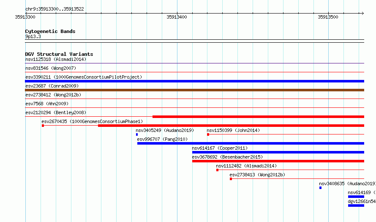The image size is (376, 222).
Task: Click the brown esv23687 variant bar
Action: coord(194,90)
